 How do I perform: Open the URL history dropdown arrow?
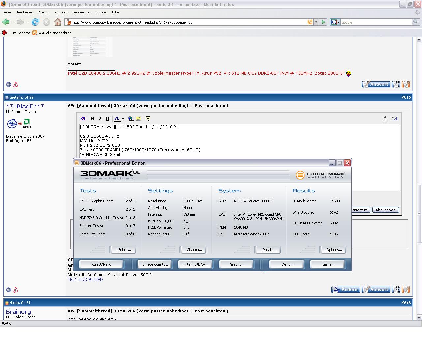(x=316, y=22)
